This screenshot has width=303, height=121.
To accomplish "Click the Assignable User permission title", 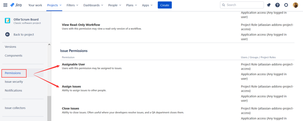I will point(73,64).
